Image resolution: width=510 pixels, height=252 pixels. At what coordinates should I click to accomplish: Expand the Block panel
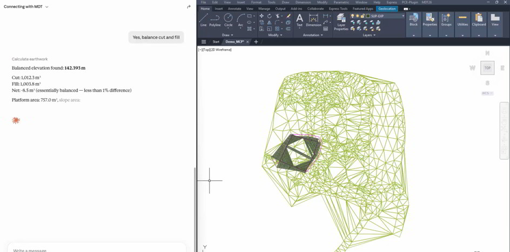(x=413, y=36)
